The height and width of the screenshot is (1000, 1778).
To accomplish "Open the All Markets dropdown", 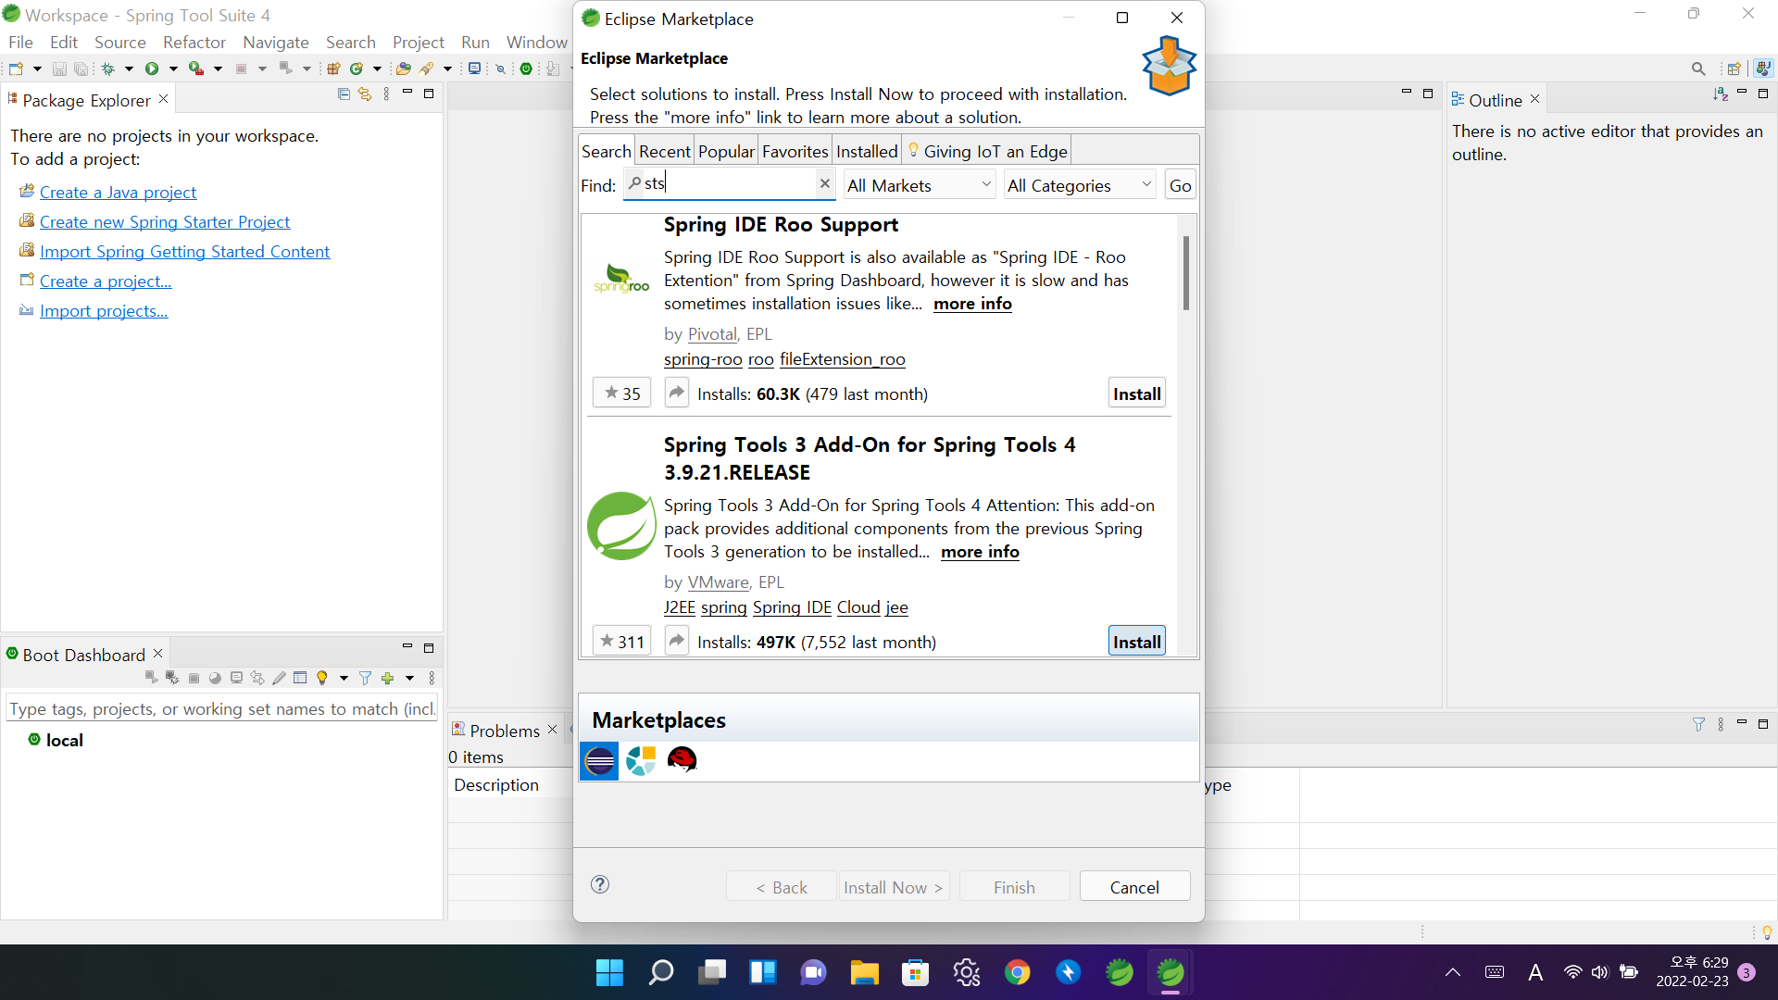I will (919, 185).
